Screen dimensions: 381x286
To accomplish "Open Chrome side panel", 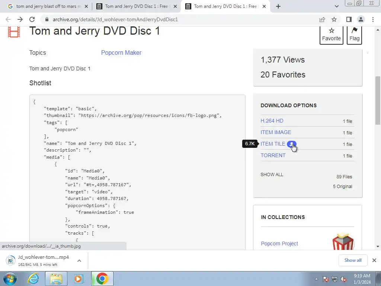I will click(x=349, y=19).
